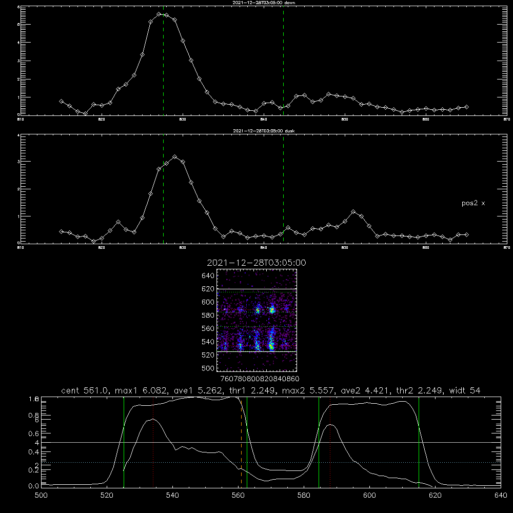Click the bottom plot y-axis label 0.4
Viewport: 513px width, 513px height.
click(34, 452)
